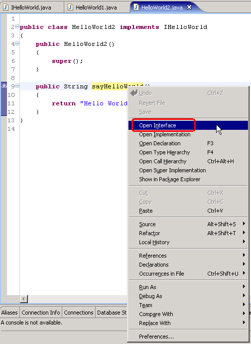Click the editor horizontal scrollbar left arrow
The width and height of the screenshot is (251, 344).
24,299
